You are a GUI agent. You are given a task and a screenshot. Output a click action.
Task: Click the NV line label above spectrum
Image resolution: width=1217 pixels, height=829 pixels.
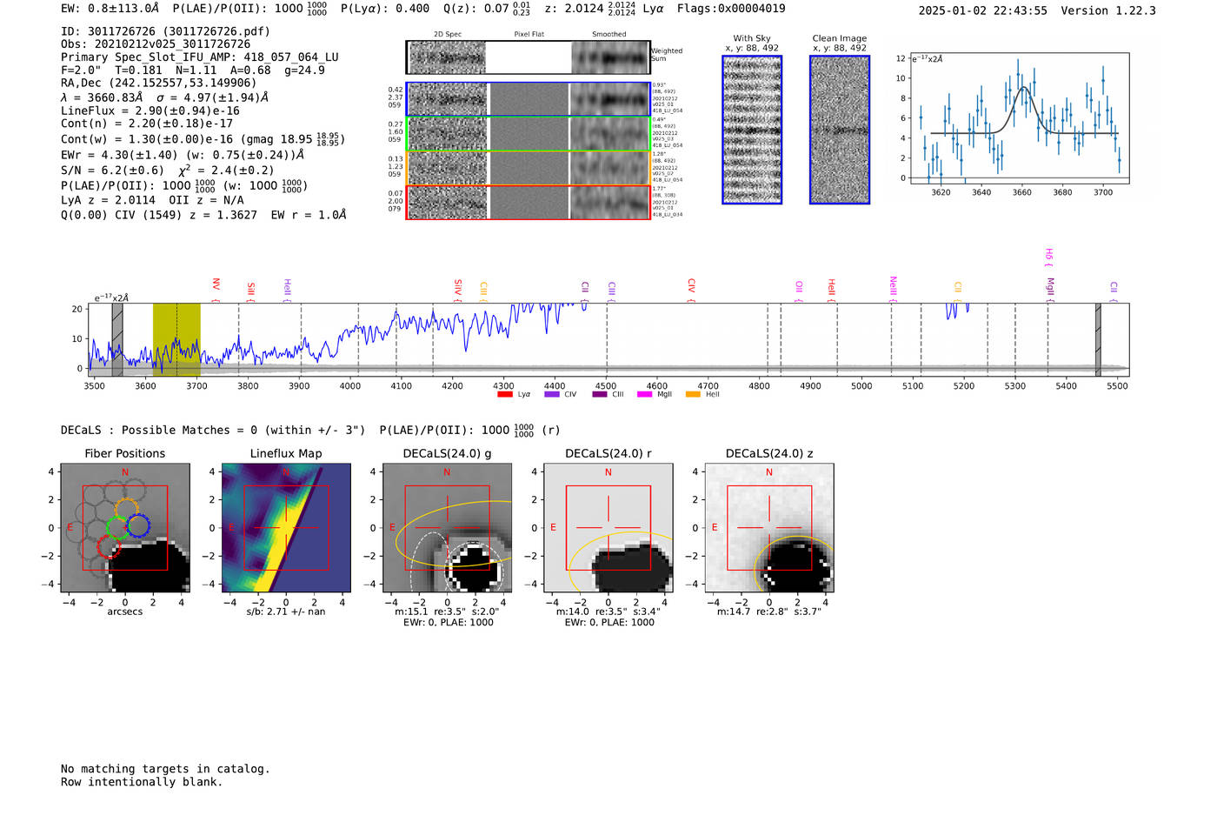tap(216, 286)
